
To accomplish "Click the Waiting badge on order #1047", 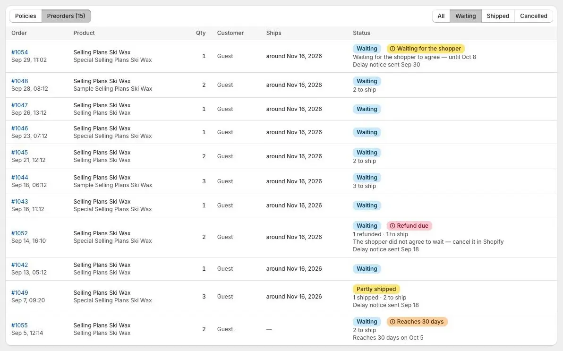I will tap(367, 109).
